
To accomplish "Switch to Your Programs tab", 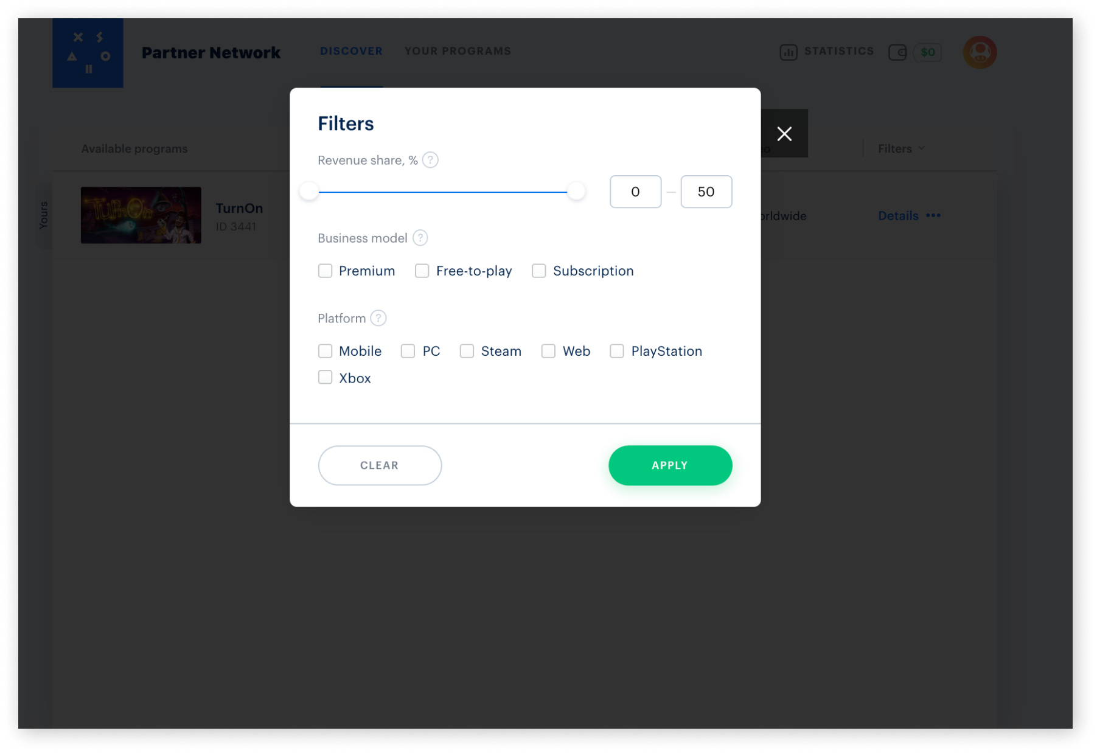I will click(458, 51).
